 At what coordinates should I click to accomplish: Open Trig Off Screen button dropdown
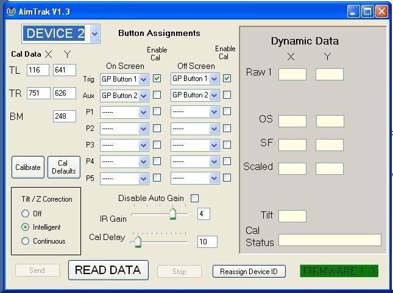(x=214, y=79)
